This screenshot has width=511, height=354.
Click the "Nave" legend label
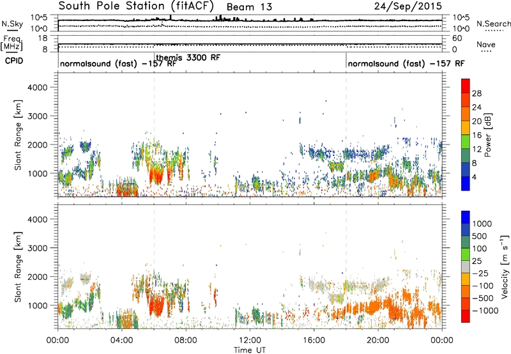tap(486, 44)
